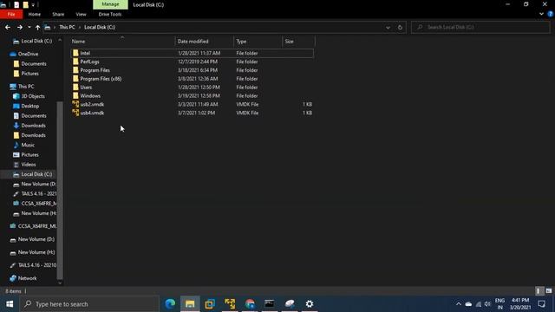Select the PerfLogs folder
The height and width of the screenshot is (312, 555).
click(x=89, y=62)
